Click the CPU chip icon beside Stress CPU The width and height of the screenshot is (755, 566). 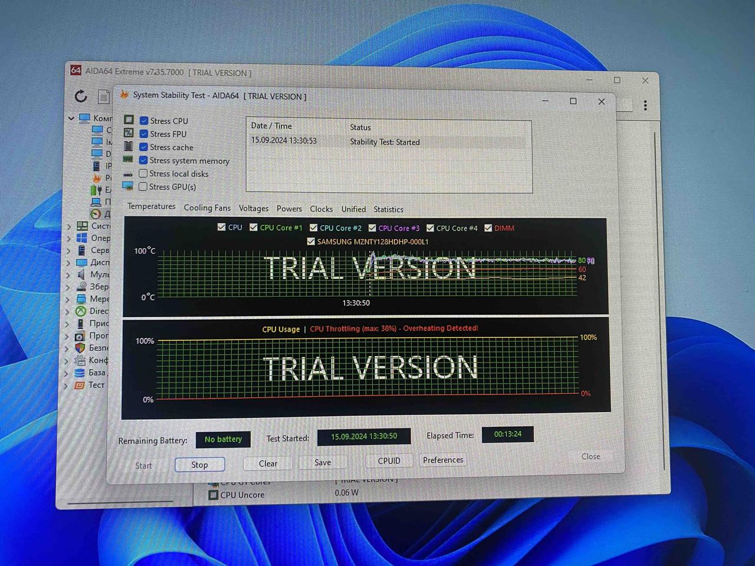(x=129, y=120)
